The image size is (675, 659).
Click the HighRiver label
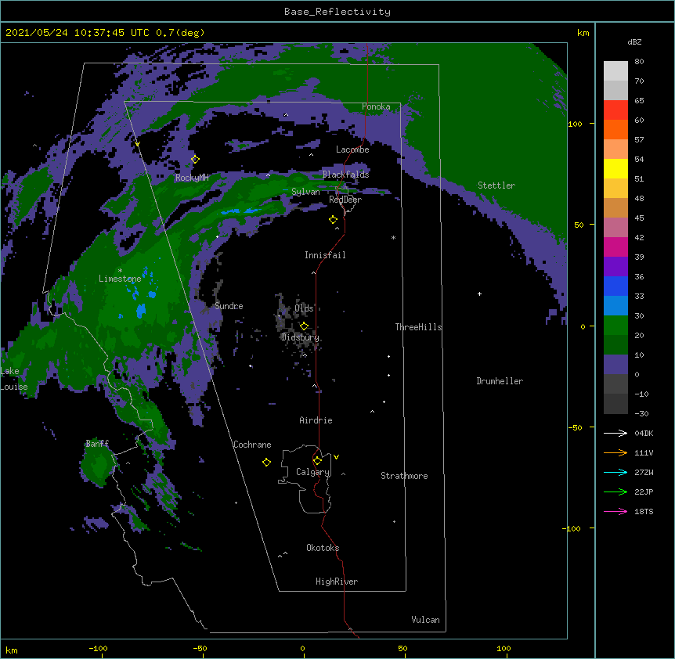[x=337, y=582]
